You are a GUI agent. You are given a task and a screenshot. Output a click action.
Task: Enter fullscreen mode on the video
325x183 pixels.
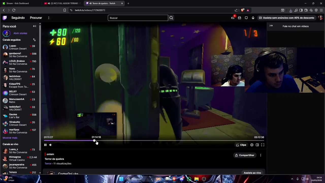click(x=263, y=145)
